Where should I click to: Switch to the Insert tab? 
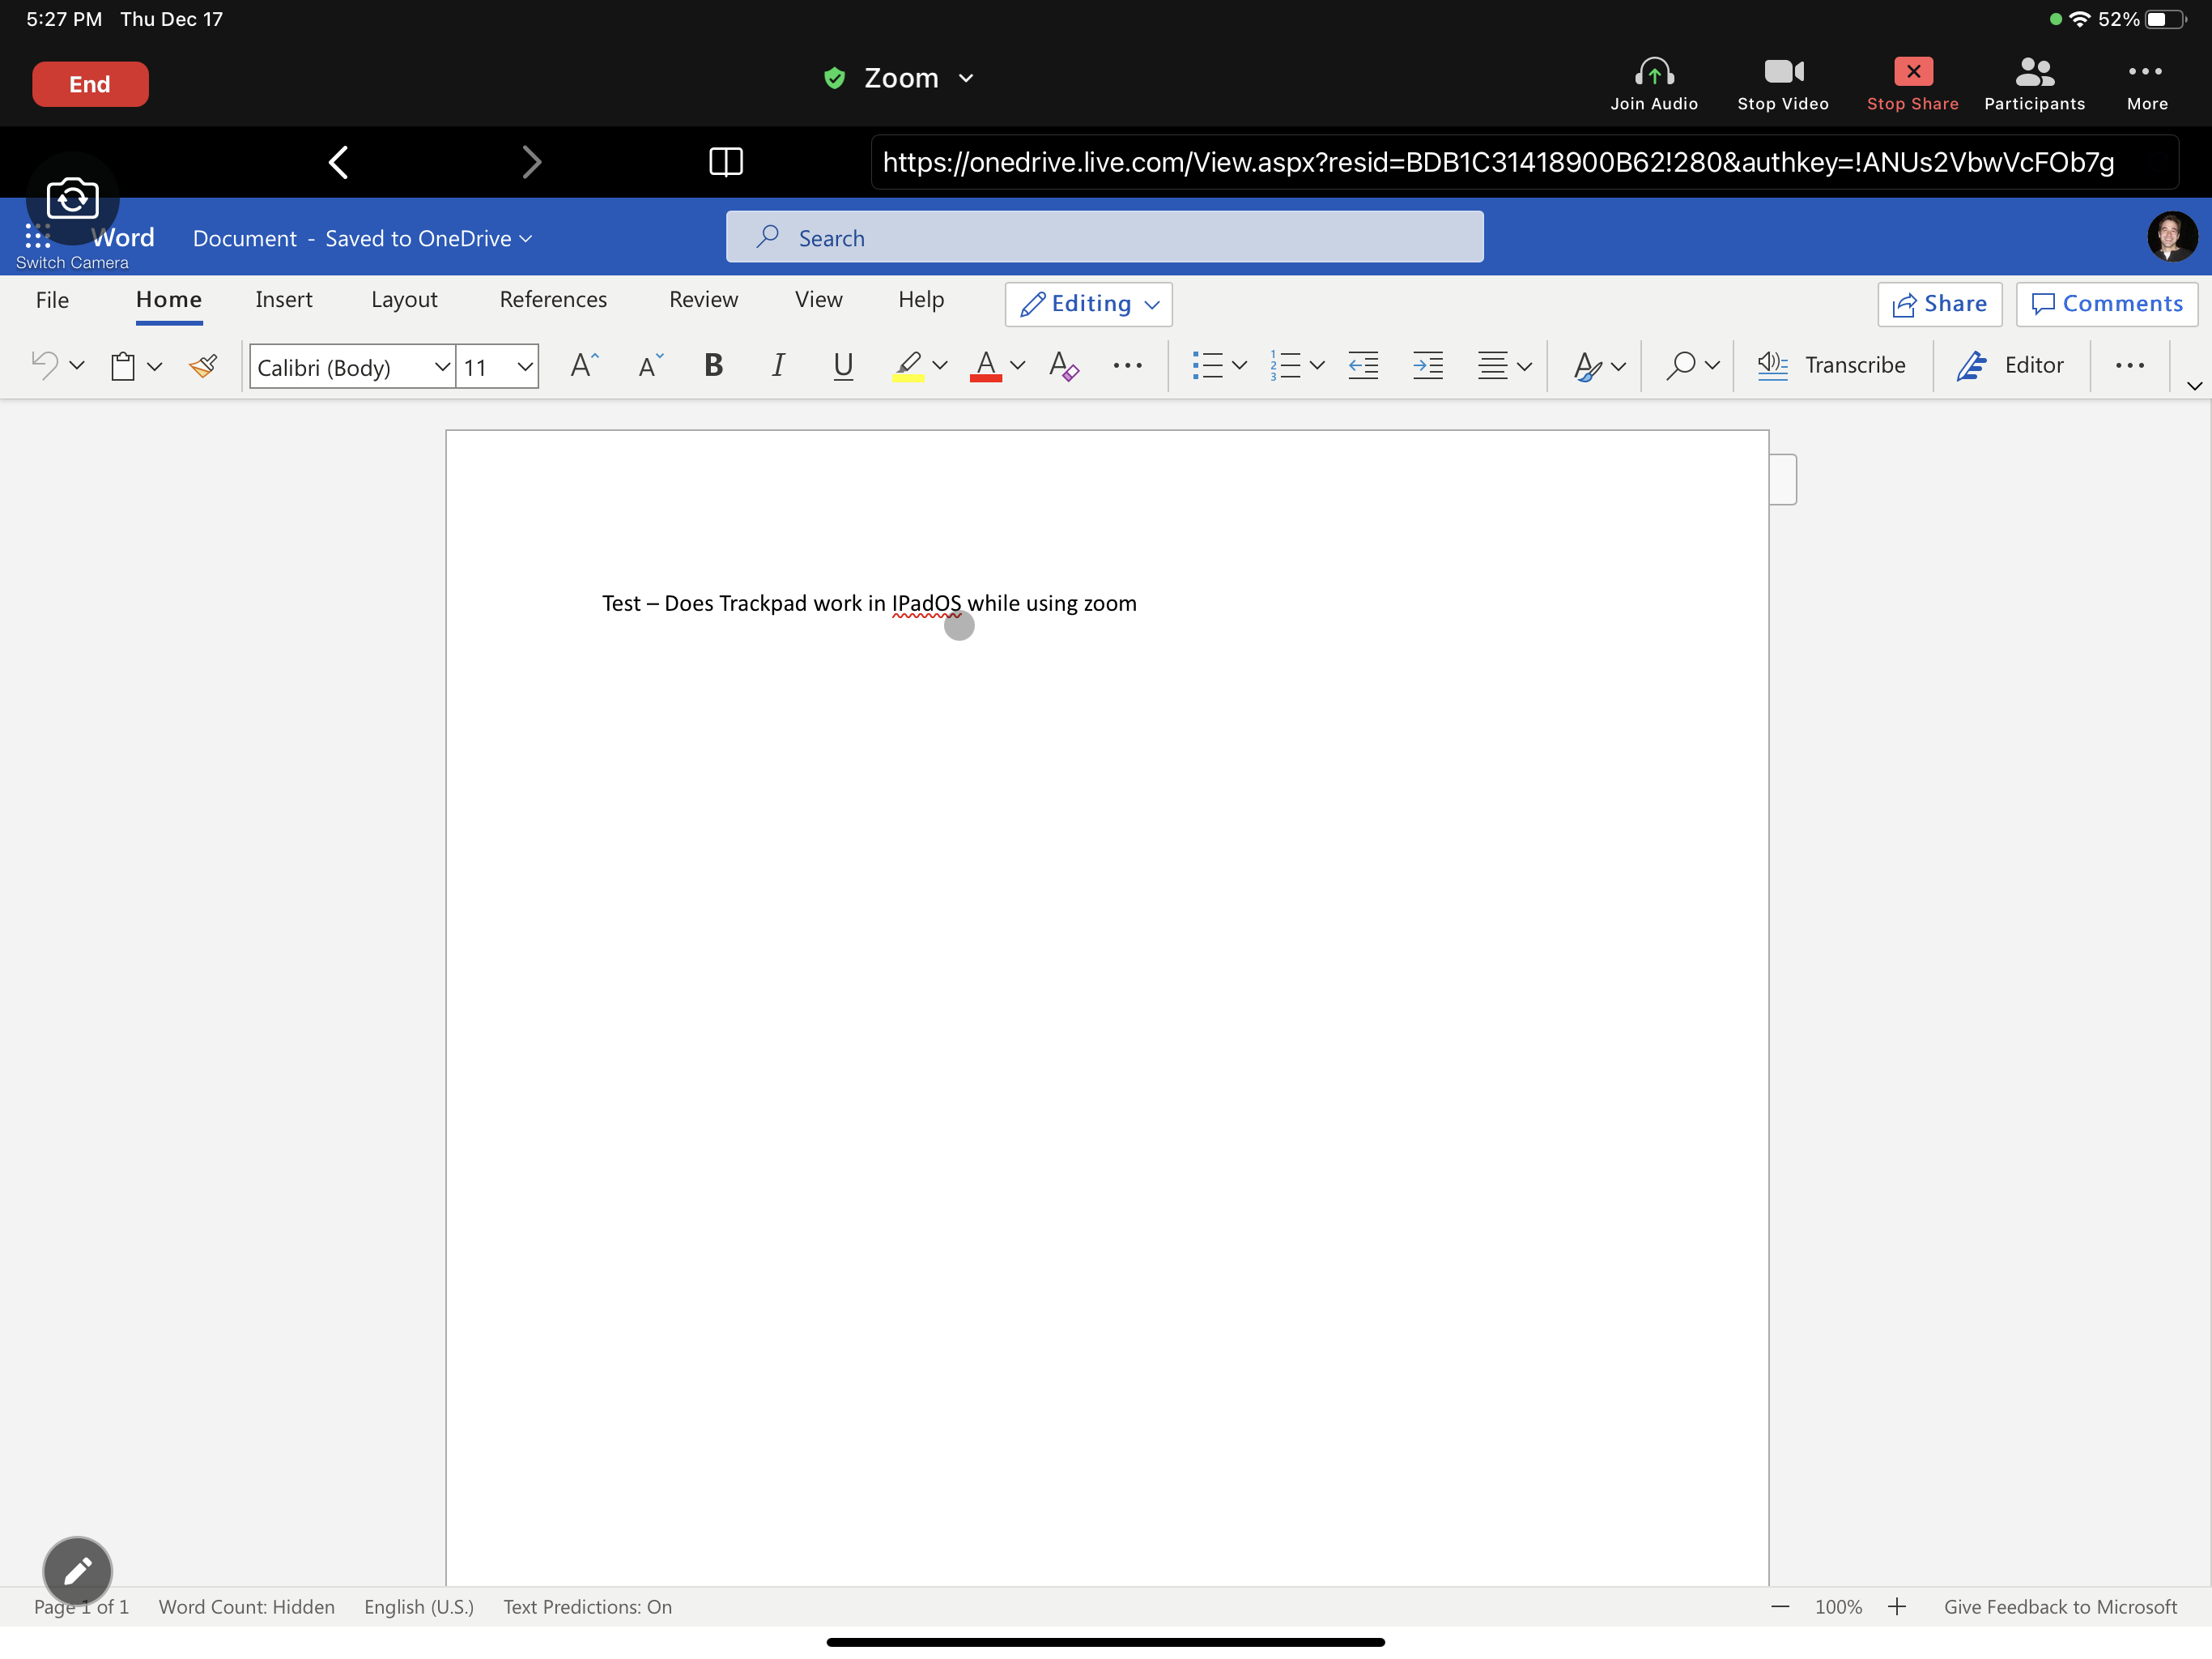284,301
